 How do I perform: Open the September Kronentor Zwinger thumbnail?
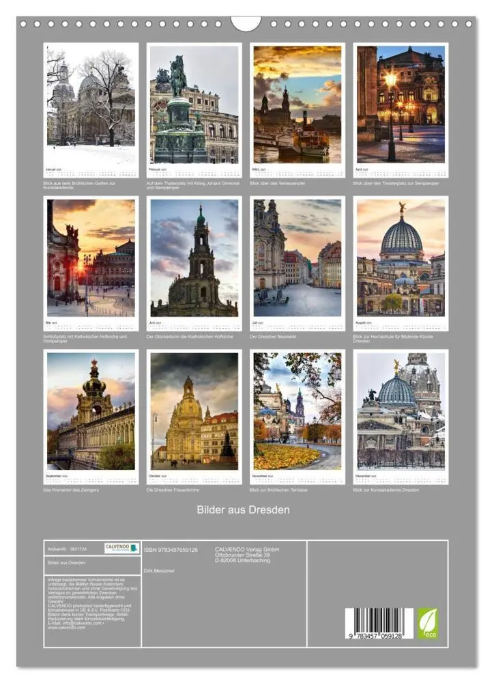point(91,417)
